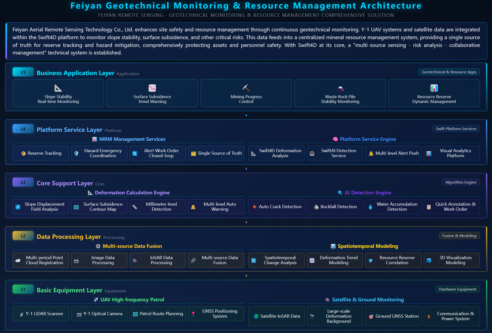Click the Multi-level Alert Push bell icon
The image size is (492, 333).
[371, 153]
